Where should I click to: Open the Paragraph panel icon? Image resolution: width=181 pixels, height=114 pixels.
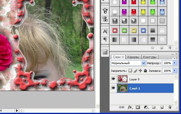click(105, 40)
